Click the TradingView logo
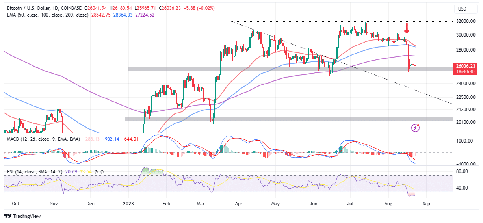 22,216
